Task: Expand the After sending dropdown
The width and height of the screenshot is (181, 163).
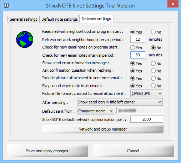Action: click(x=120, y=102)
